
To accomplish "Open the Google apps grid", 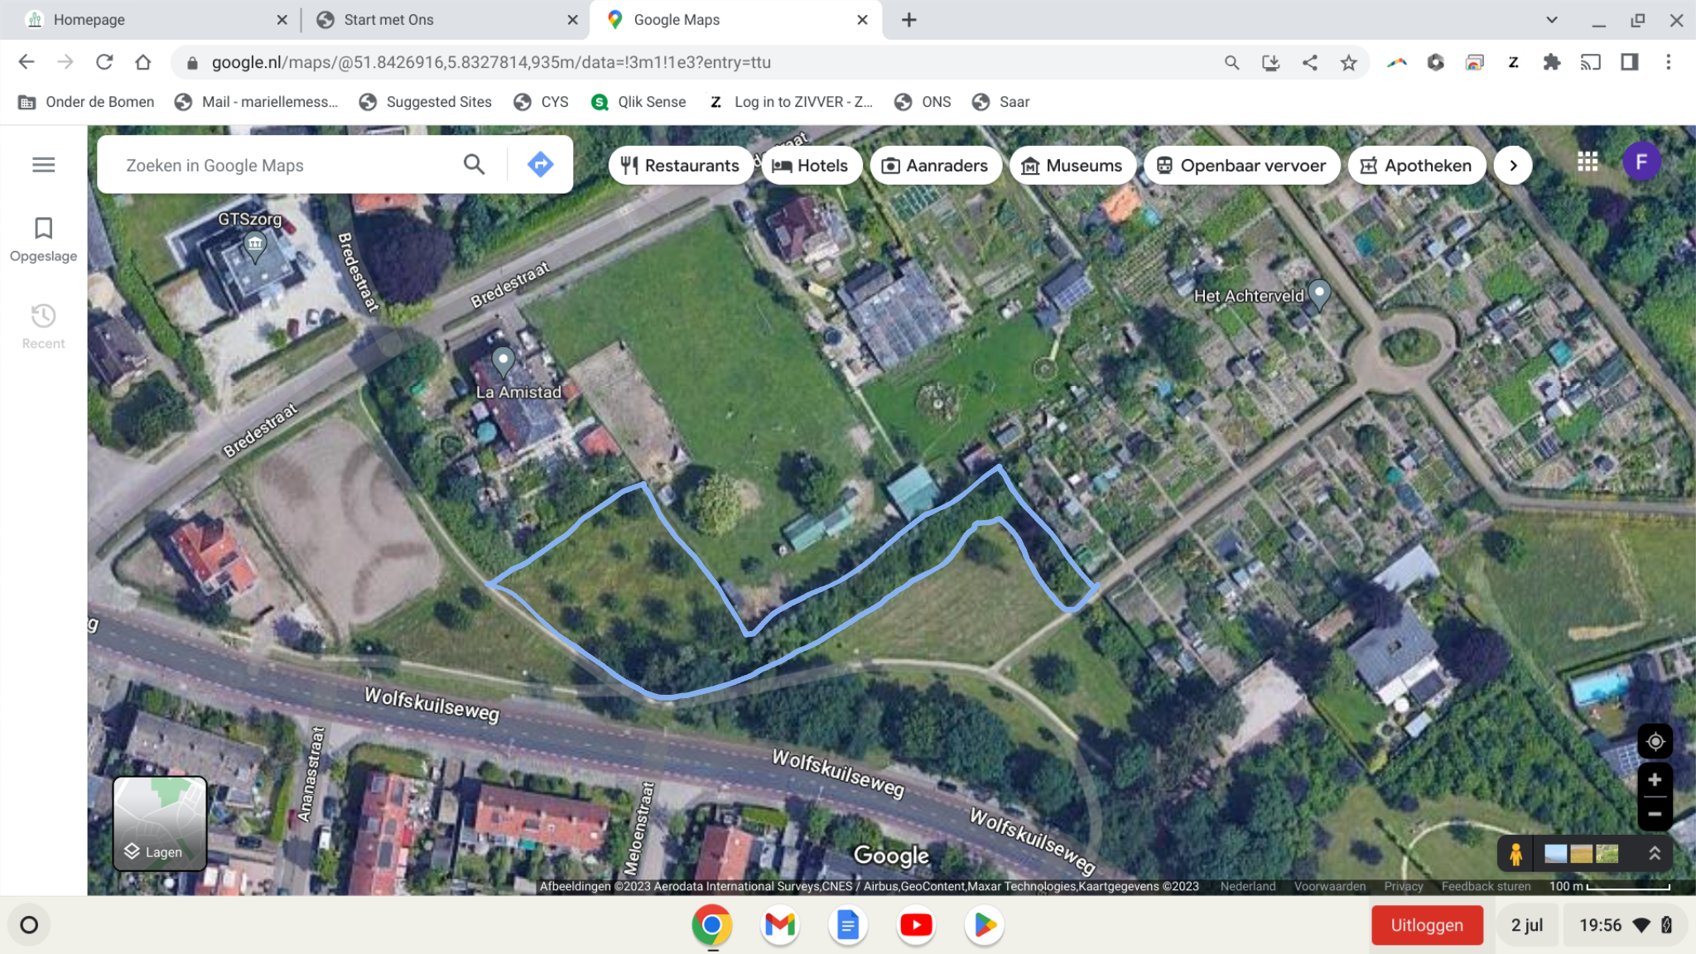I will pos(1588,162).
